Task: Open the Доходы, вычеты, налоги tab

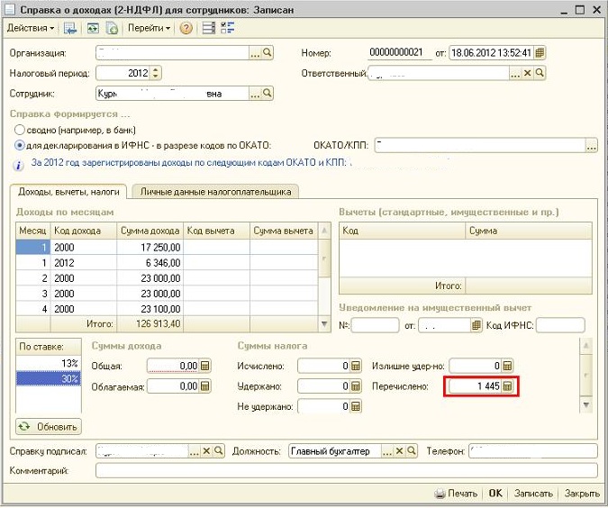Action: pos(68,191)
